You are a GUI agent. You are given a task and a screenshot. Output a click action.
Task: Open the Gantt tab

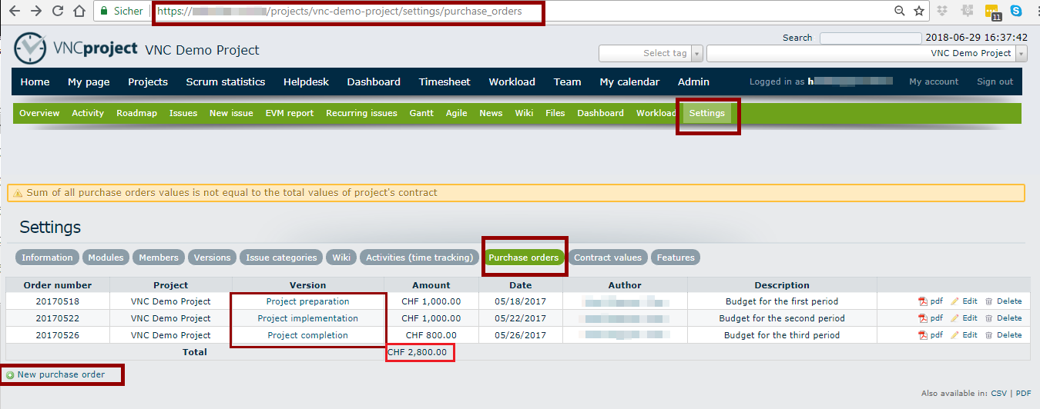coord(421,113)
